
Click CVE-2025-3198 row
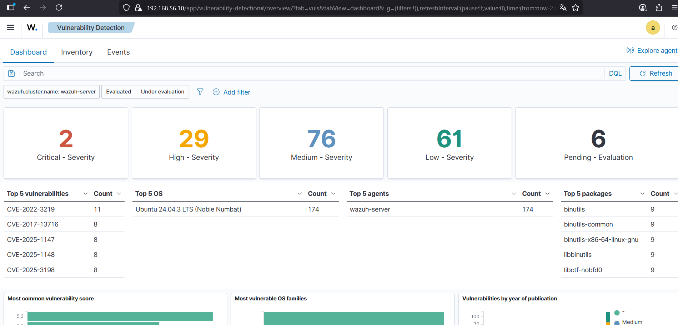pyautogui.click(x=64, y=270)
